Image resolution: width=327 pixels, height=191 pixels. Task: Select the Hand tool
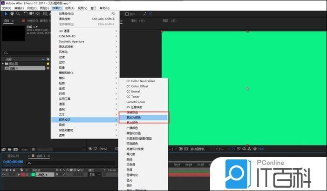click(x=11, y=14)
